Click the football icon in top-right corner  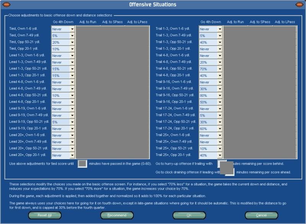click(299, 5)
